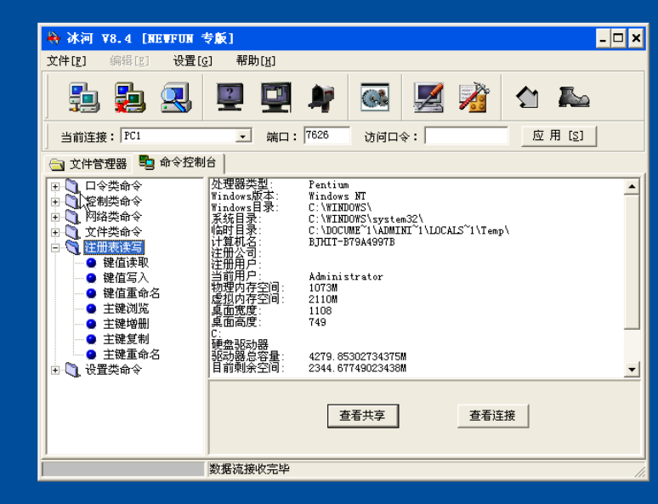Open the 当前连接 PC1 dropdown arrow

[242, 136]
